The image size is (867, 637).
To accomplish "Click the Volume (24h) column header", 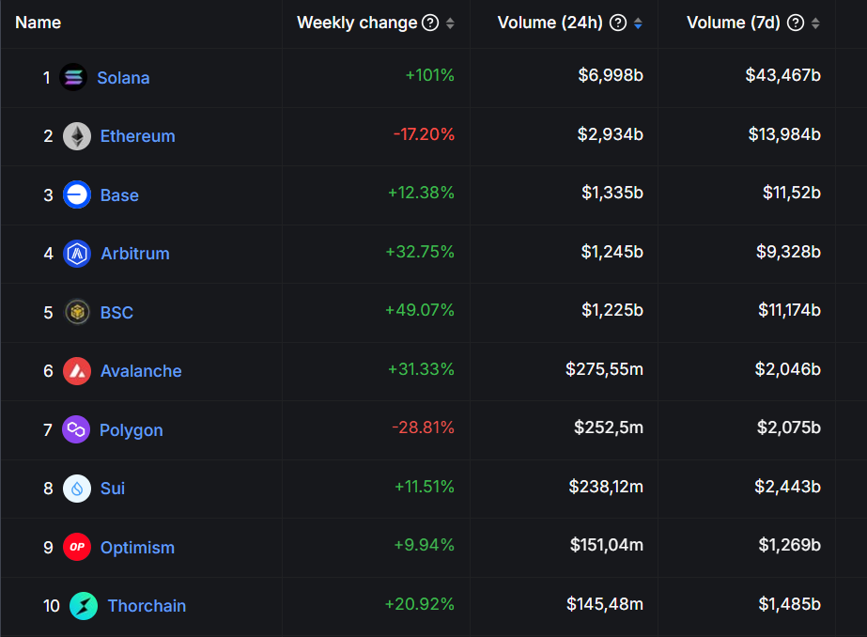I will click(550, 23).
